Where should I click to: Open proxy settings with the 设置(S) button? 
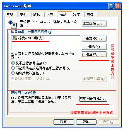point(94,54)
